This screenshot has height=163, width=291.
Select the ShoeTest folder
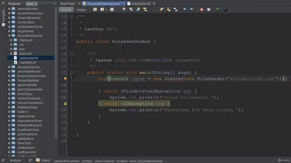pos(24,143)
